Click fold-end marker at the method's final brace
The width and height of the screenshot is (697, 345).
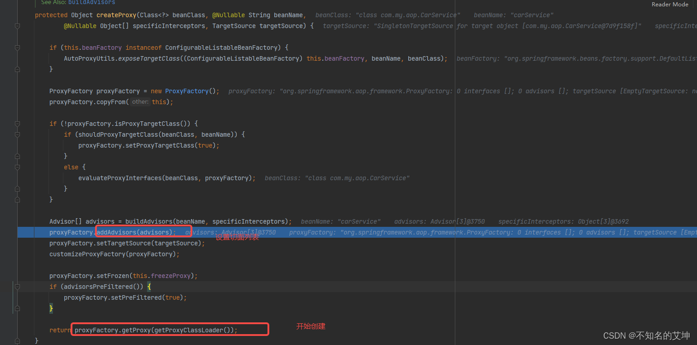click(x=17, y=340)
